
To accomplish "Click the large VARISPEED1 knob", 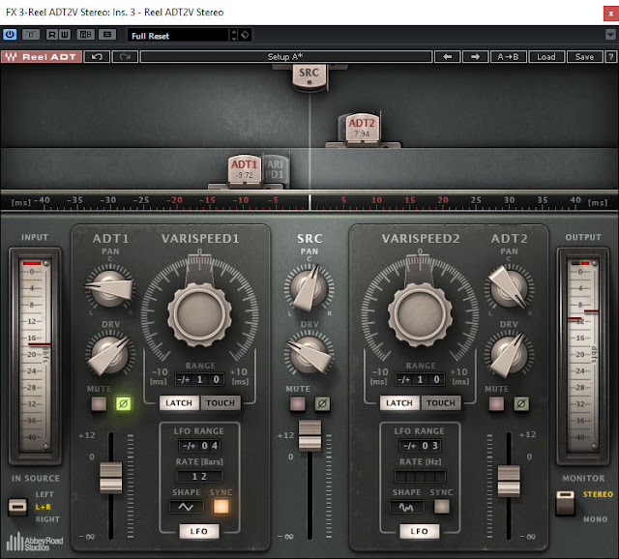I will point(200,314).
